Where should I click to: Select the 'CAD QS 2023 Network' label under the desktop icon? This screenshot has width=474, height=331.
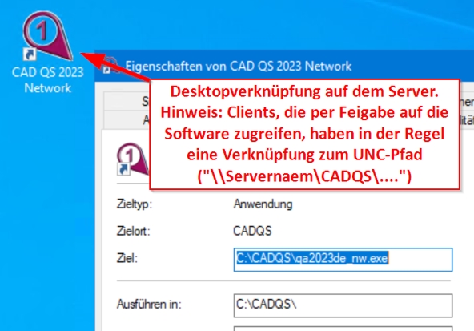click(47, 80)
